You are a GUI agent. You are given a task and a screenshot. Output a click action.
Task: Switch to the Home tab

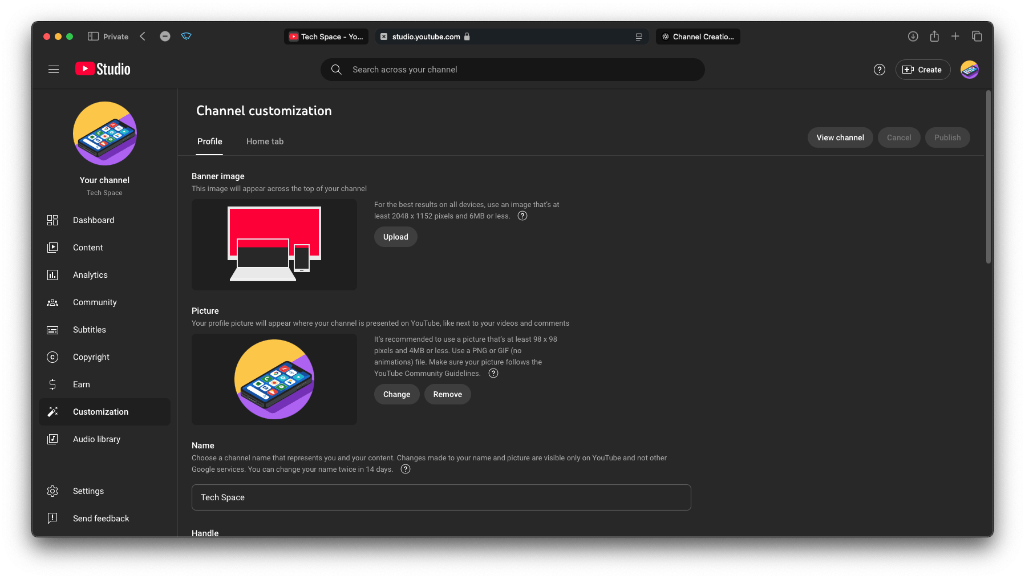pos(265,141)
